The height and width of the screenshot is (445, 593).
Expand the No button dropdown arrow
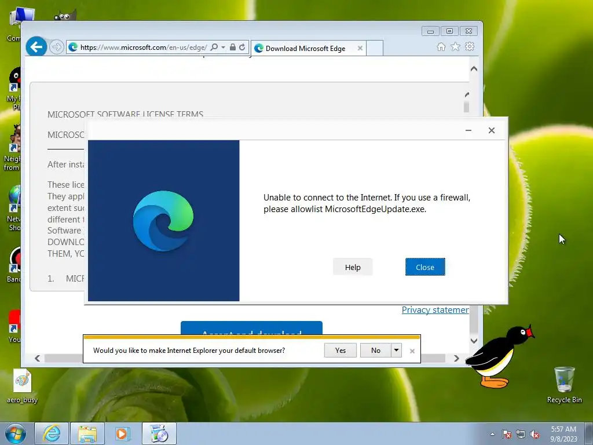pos(396,351)
